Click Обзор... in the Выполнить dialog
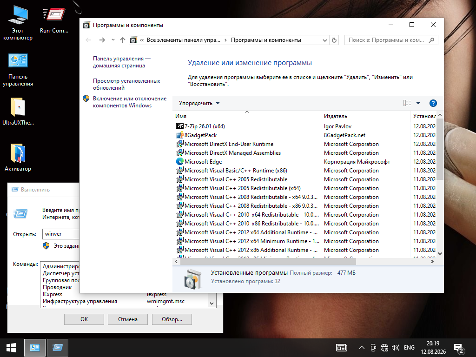 click(172, 319)
